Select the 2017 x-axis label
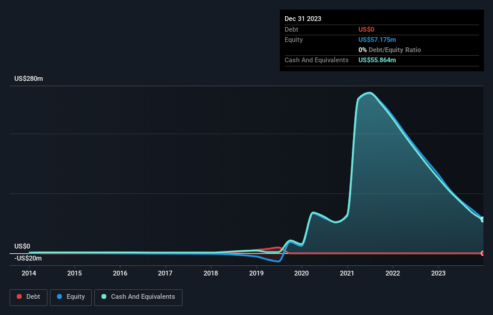 (165, 273)
